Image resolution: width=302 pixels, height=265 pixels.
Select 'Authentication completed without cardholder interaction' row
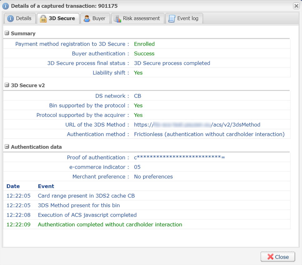pyautogui.click(x=146, y=224)
